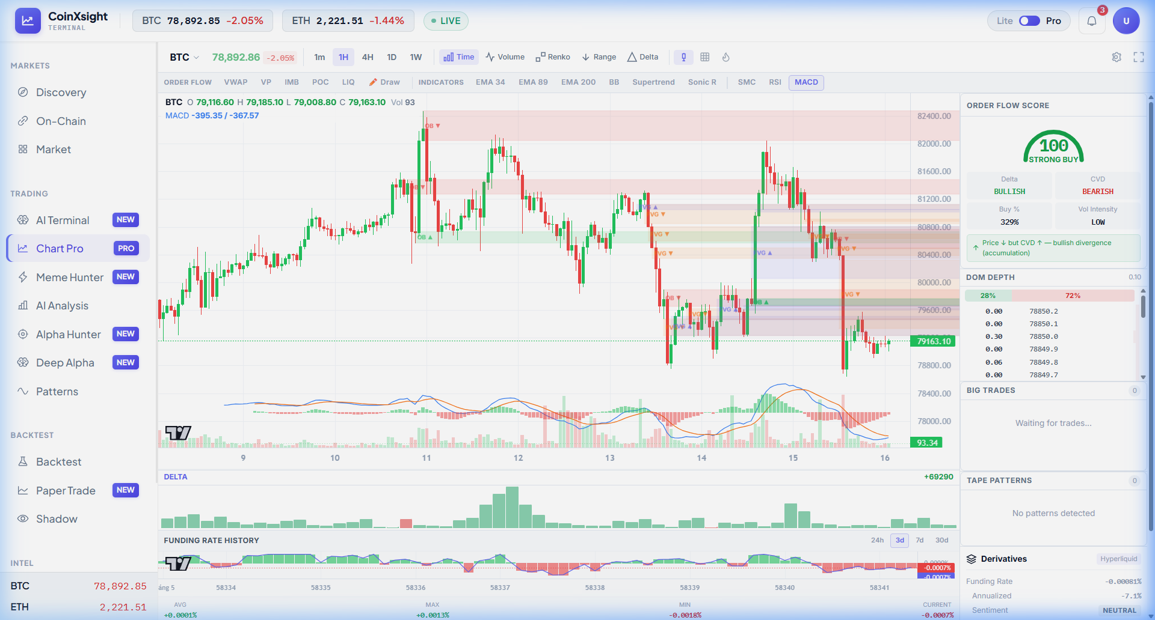Open Paper Trade in the sidebar
The height and width of the screenshot is (620, 1155).
(x=78, y=490)
